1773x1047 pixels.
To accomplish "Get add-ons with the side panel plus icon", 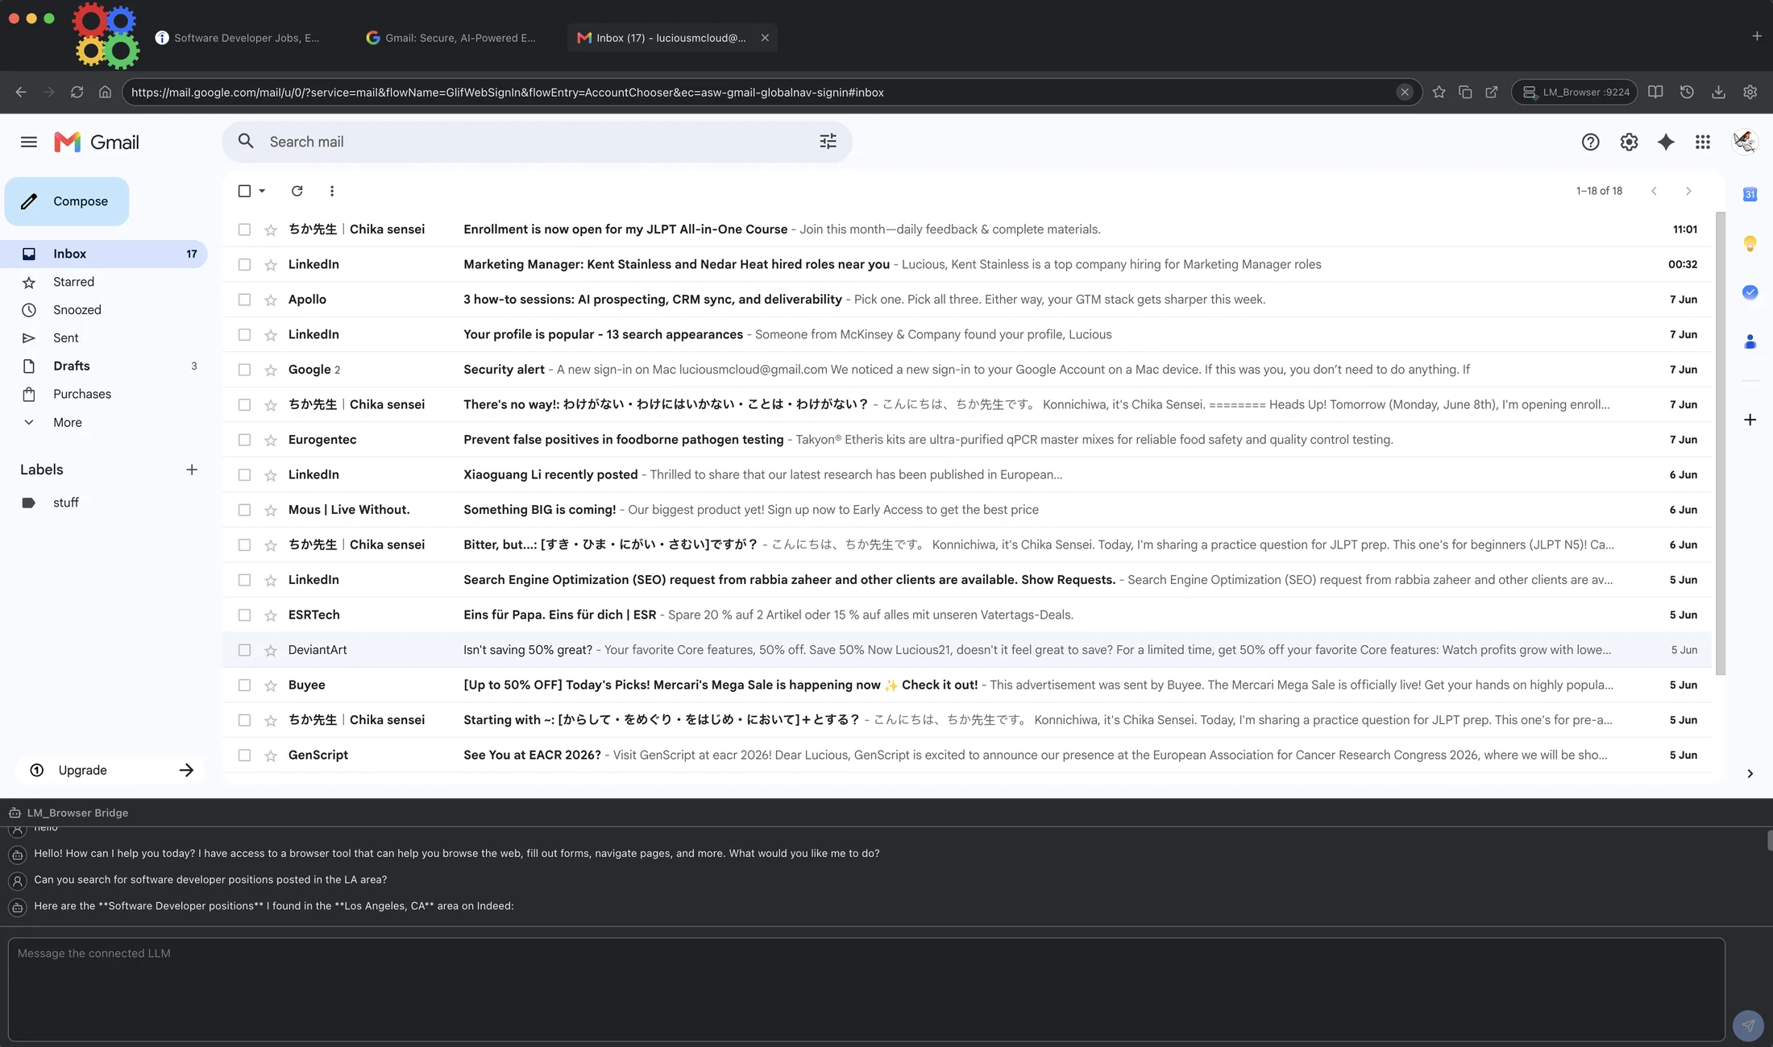I will click(x=1750, y=420).
